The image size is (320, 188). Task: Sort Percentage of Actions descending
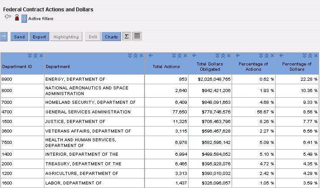click(x=261, y=55)
